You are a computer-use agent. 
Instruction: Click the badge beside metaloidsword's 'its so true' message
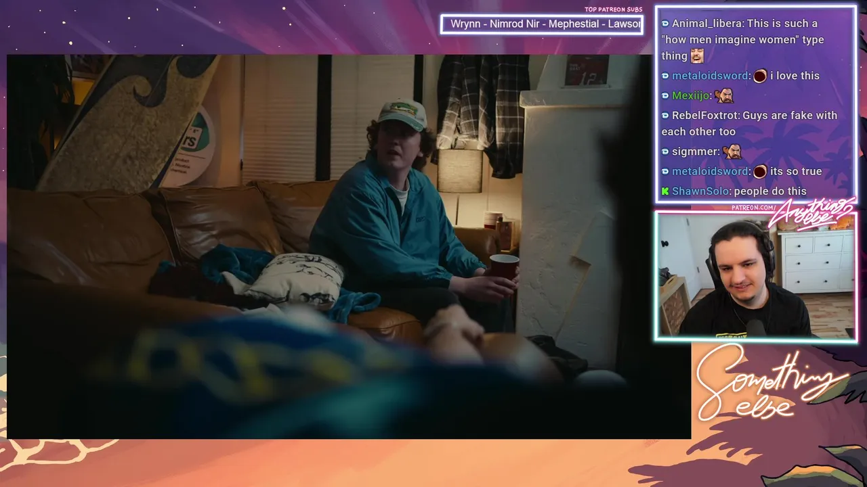(x=665, y=172)
